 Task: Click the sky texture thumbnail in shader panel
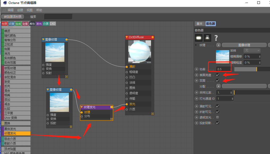[x=223, y=57]
